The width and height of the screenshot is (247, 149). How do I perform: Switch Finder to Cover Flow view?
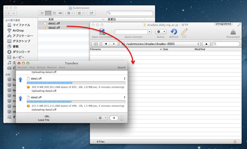(61, 13)
